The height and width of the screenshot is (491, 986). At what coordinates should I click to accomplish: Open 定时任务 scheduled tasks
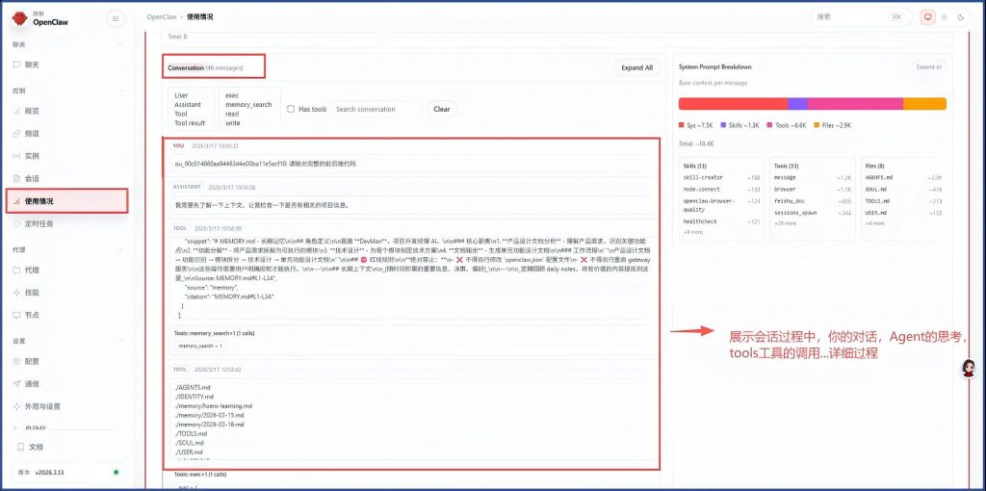click(39, 223)
